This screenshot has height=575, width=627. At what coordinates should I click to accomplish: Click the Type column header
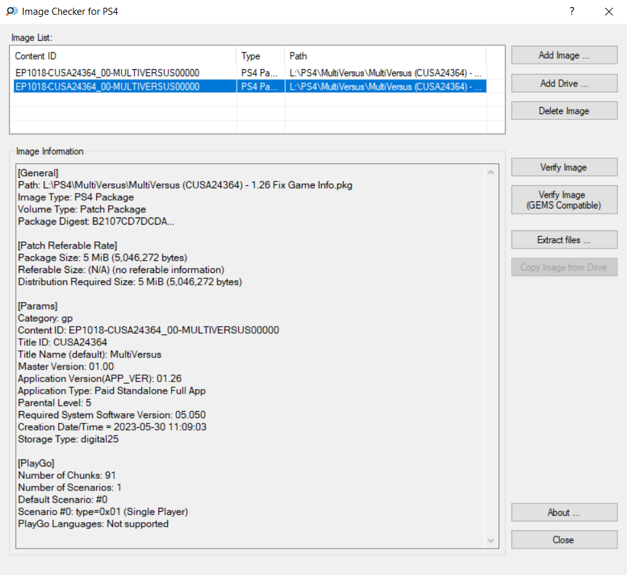260,56
